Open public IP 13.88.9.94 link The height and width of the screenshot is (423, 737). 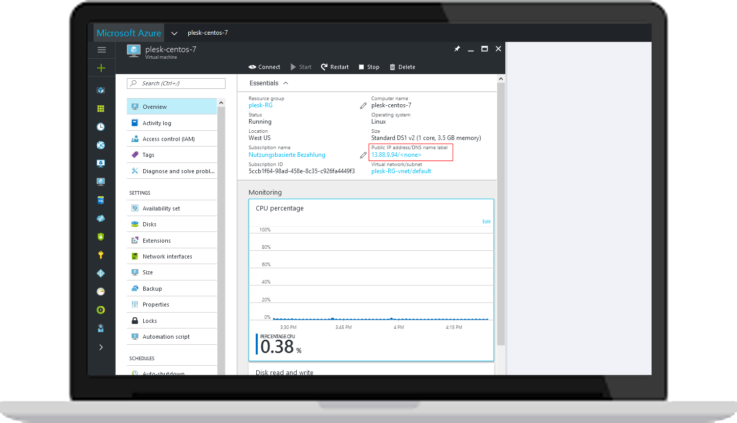(x=396, y=155)
